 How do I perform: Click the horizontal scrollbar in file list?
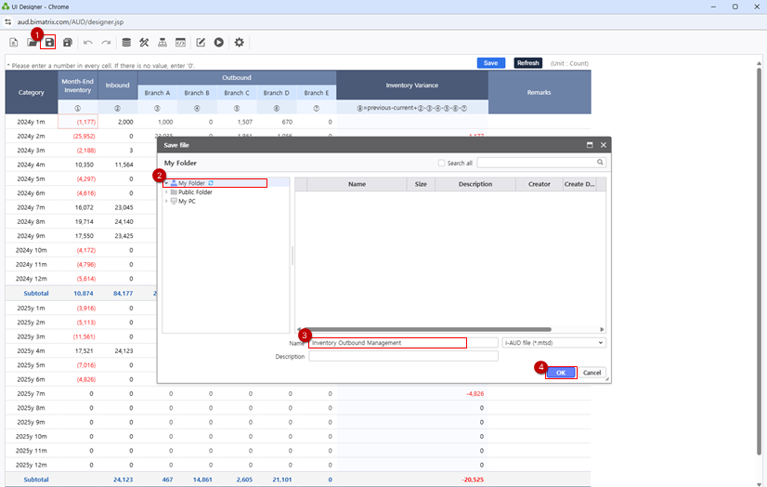(x=427, y=329)
